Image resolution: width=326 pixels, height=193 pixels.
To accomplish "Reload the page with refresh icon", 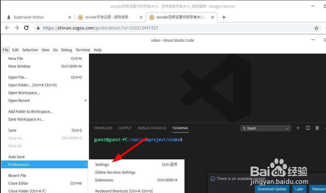I will [x=26, y=28].
